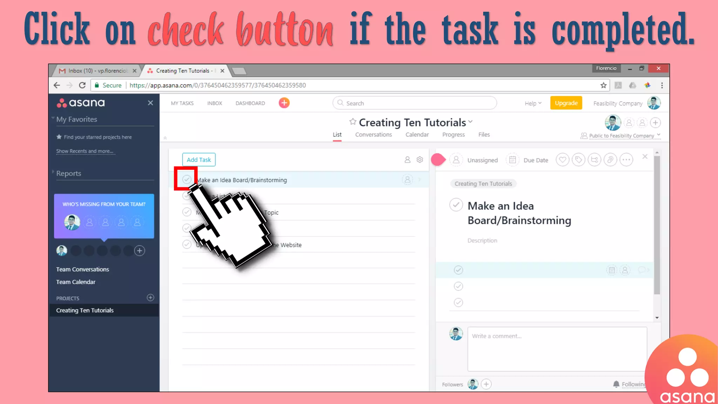The height and width of the screenshot is (404, 718).
Task: Close the task detail pane
Action: click(x=645, y=157)
